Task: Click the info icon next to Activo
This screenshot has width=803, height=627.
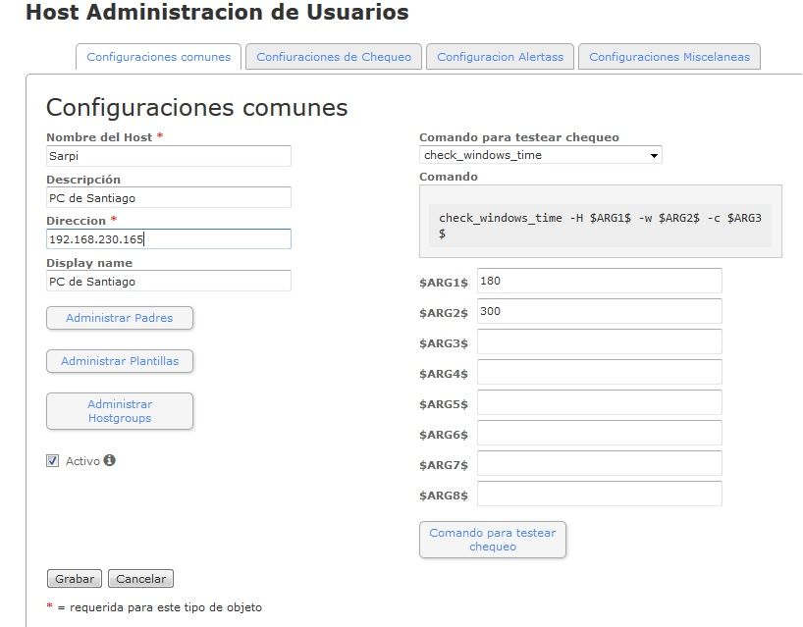Action: [110, 460]
